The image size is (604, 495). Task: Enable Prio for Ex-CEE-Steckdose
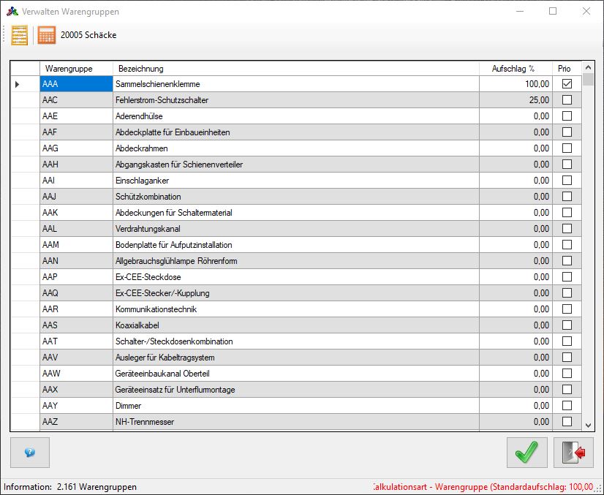tap(567, 277)
